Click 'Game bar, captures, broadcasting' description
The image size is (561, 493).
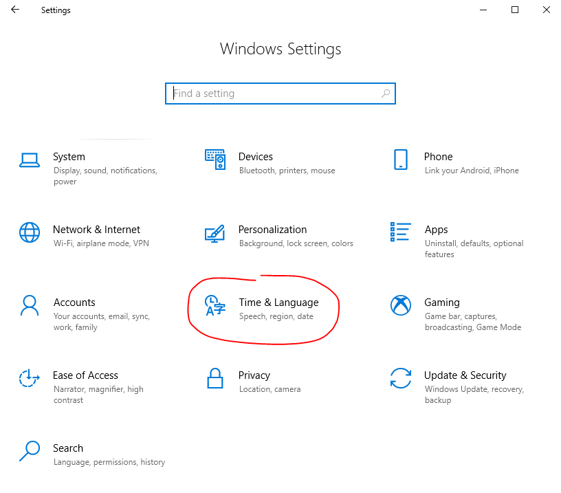click(x=473, y=322)
